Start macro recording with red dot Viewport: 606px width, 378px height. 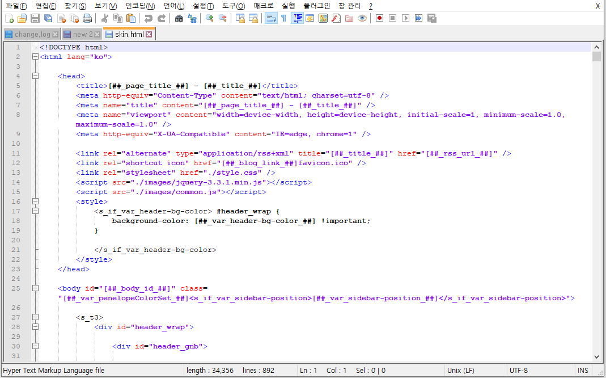tap(379, 18)
